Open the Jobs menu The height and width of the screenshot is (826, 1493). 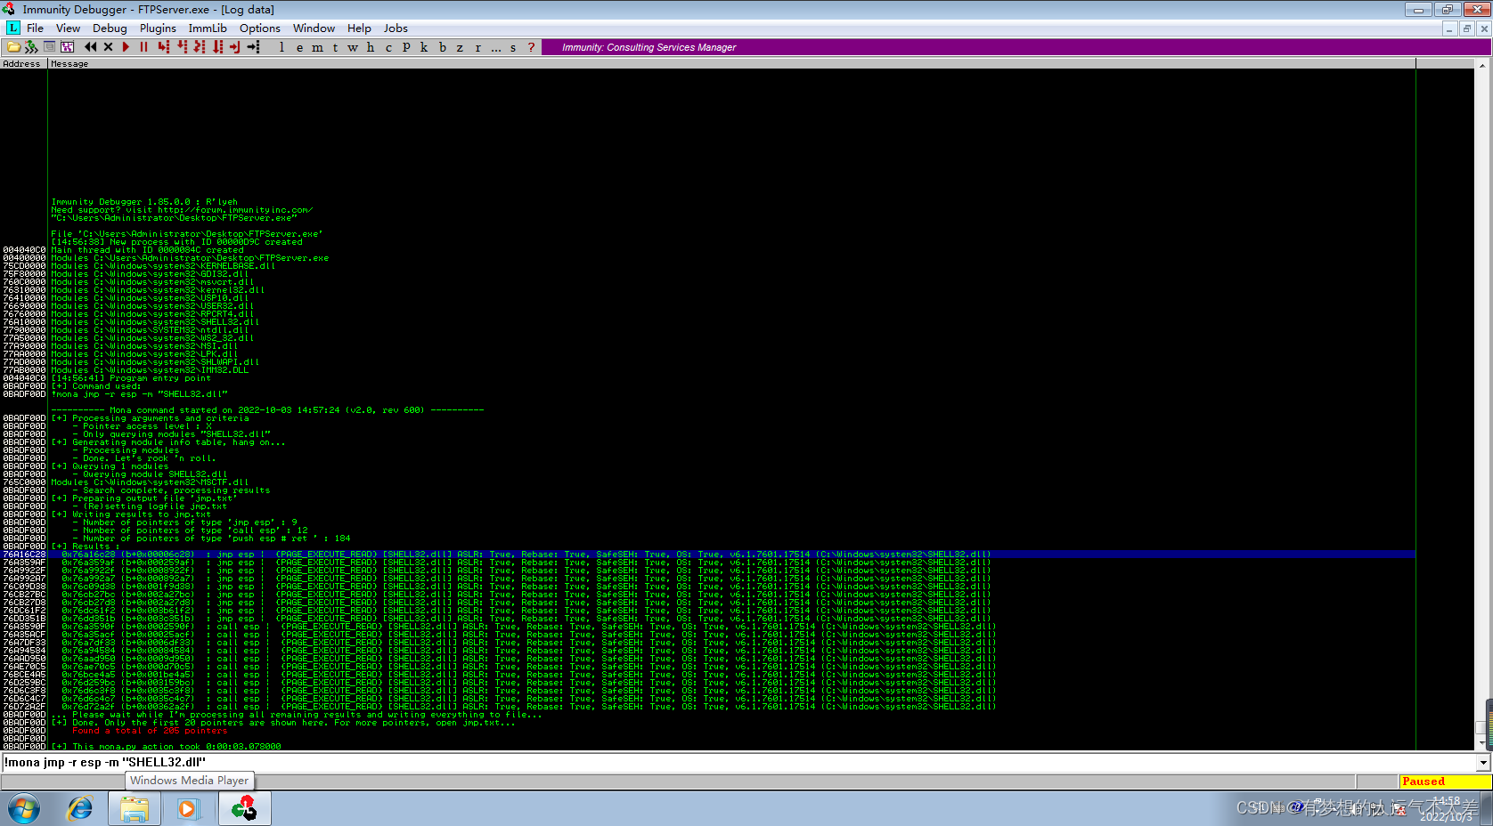[x=396, y=28]
